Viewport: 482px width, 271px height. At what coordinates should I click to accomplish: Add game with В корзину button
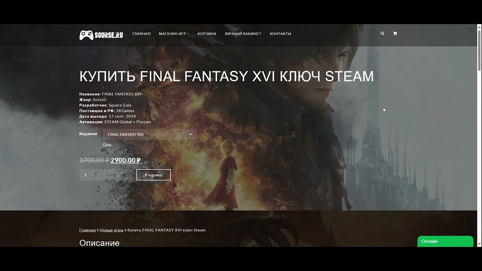point(154,175)
